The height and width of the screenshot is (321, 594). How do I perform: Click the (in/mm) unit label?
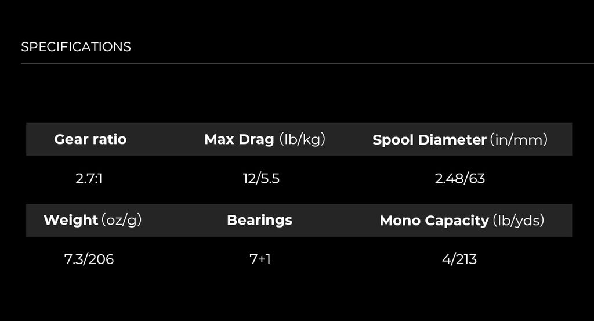pyautogui.click(x=519, y=139)
